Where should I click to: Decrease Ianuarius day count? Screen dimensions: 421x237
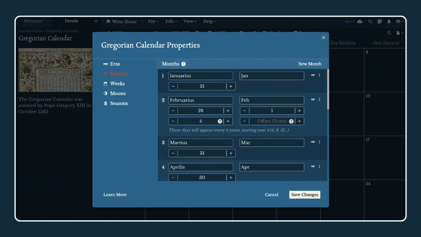173,86
